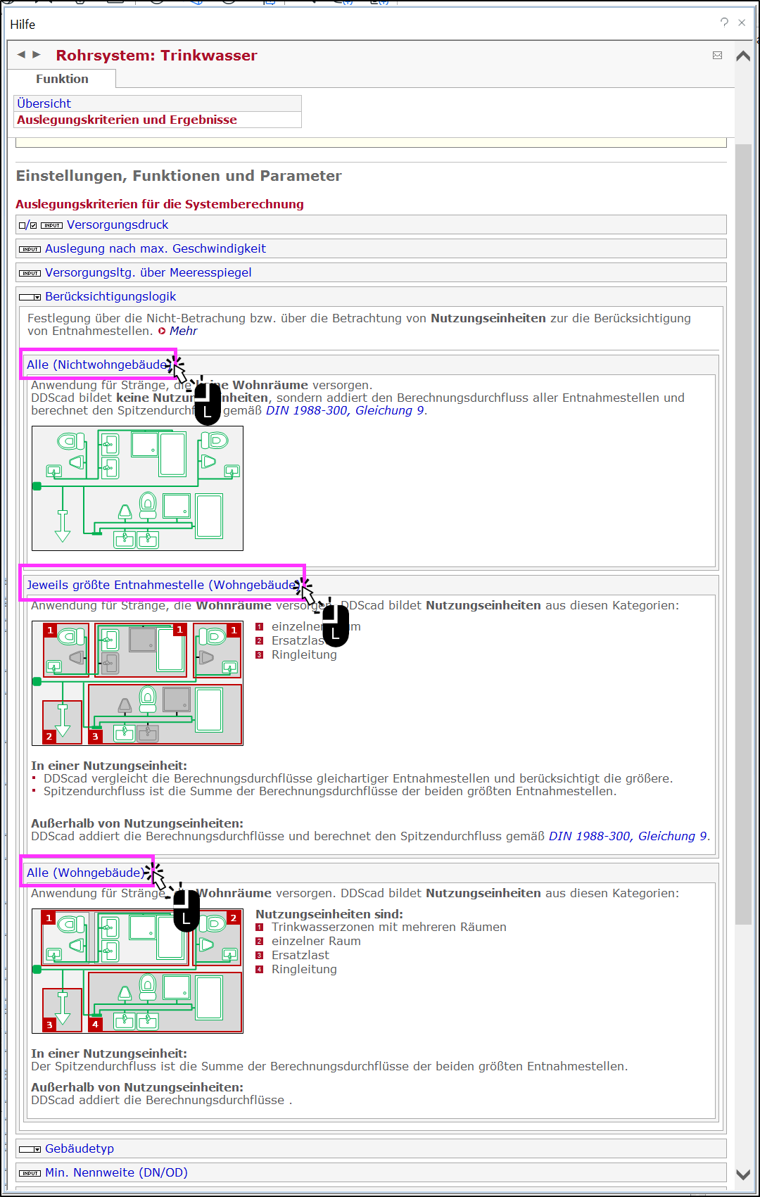Click the heading Einstellungen, Funktionen und Parameter
The width and height of the screenshot is (760, 1197).
(x=179, y=176)
